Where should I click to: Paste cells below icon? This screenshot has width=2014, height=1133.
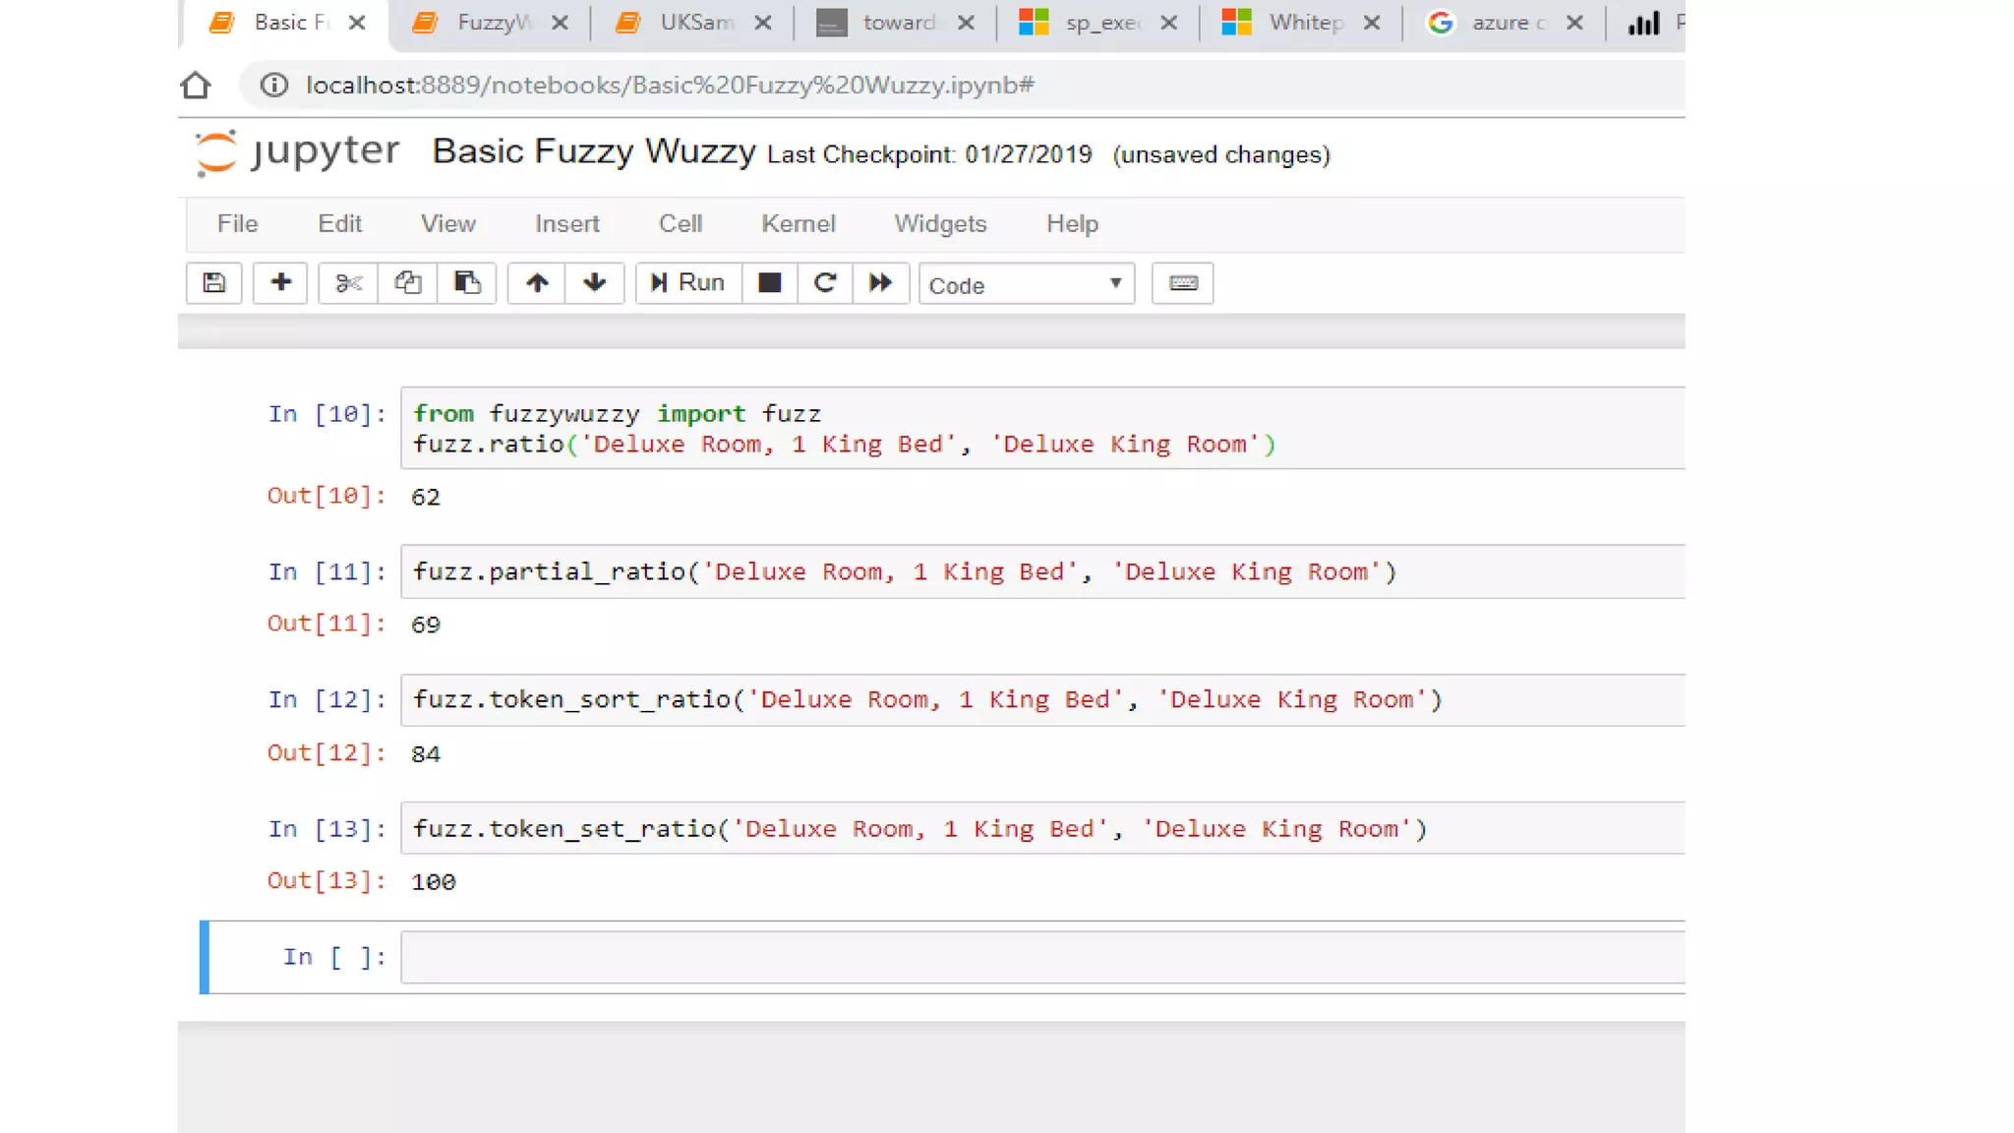(466, 283)
